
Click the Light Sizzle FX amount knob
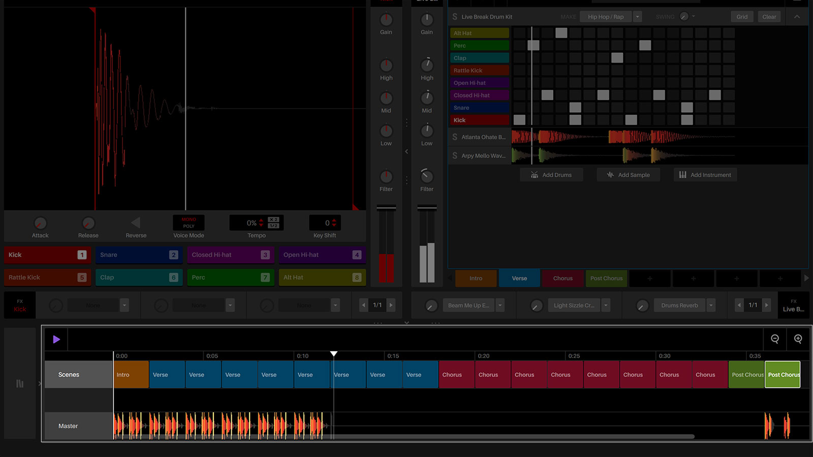point(537,306)
